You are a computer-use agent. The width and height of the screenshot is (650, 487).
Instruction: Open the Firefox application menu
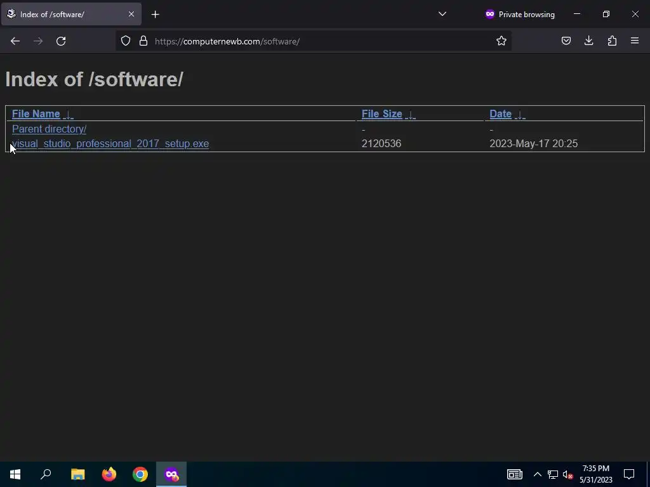point(635,41)
